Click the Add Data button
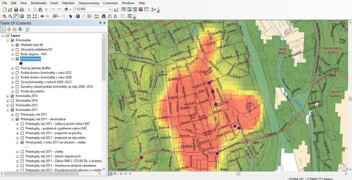The height and width of the screenshot is (180, 352). (x=66, y=10)
